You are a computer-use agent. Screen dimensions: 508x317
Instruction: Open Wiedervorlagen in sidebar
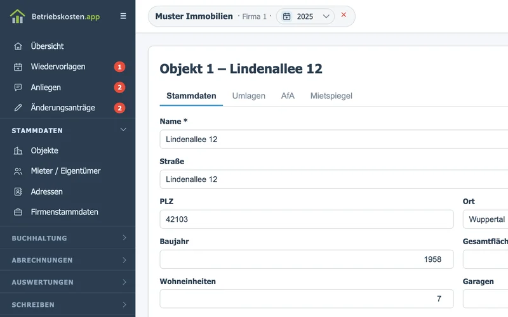click(58, 67)
